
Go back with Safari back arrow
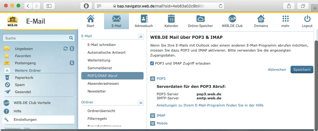coord(28,6)
